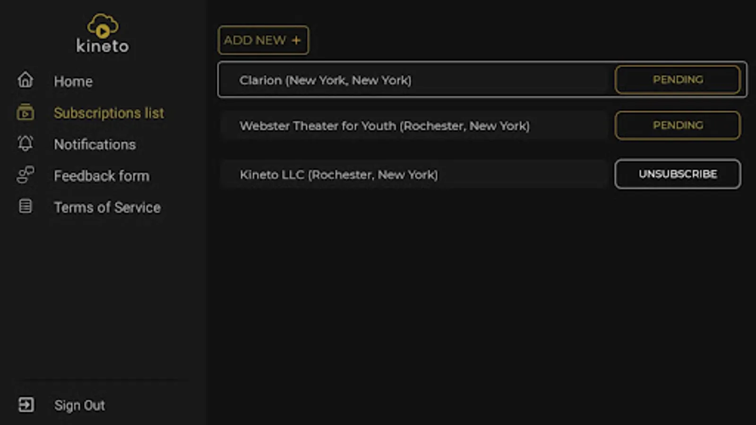756x425 pixels.
Task: Open Notifications via the bell icon
Action: [x=25, y=144]
